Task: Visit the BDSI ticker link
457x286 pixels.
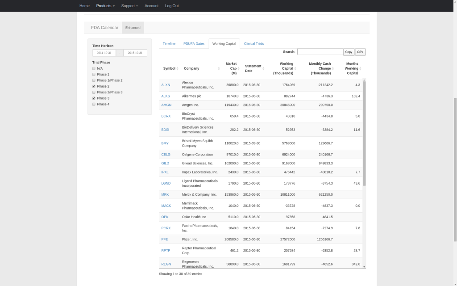Action: pyautogui.click(x=165, y=130)
